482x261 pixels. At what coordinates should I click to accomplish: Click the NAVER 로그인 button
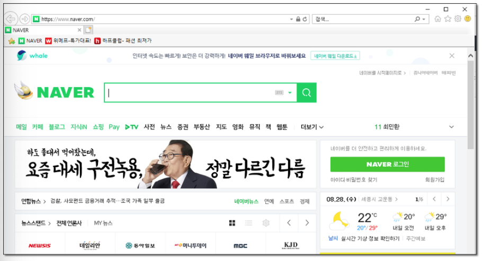(387, 164)
